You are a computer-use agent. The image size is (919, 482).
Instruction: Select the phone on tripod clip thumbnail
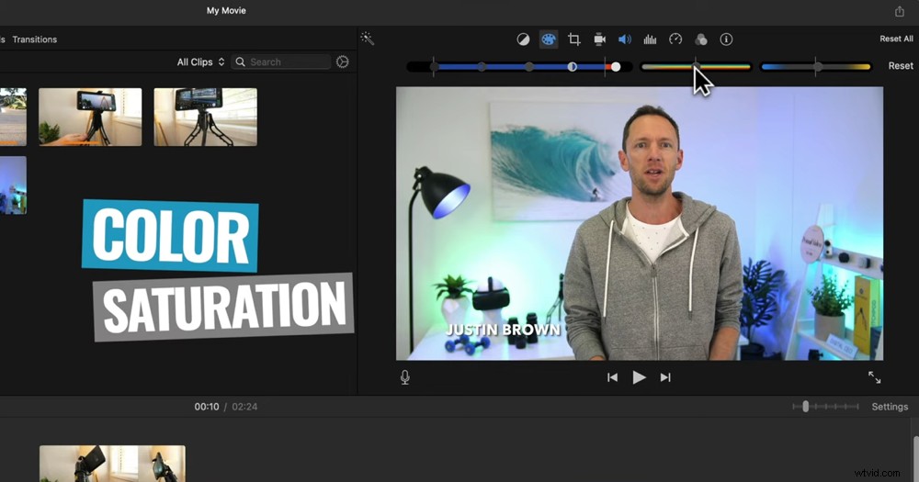[90, 118]
